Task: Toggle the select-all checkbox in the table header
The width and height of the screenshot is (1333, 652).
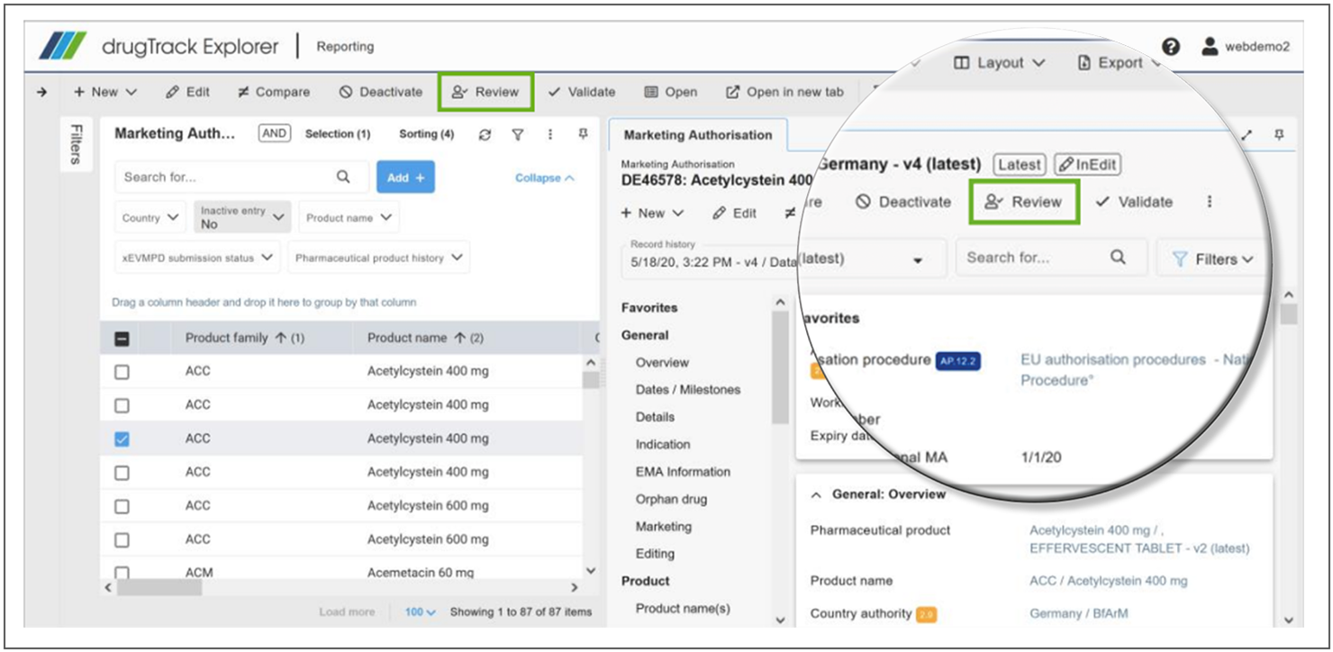Action: 122,339
